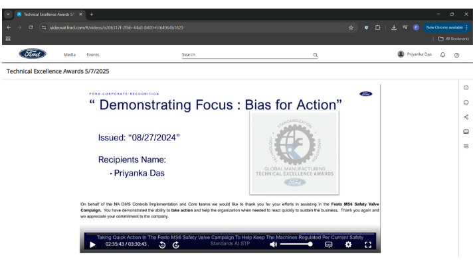The width and height of the screenshot is (475, 265).
Task: Open the Media menu
Action: point(70,55)
